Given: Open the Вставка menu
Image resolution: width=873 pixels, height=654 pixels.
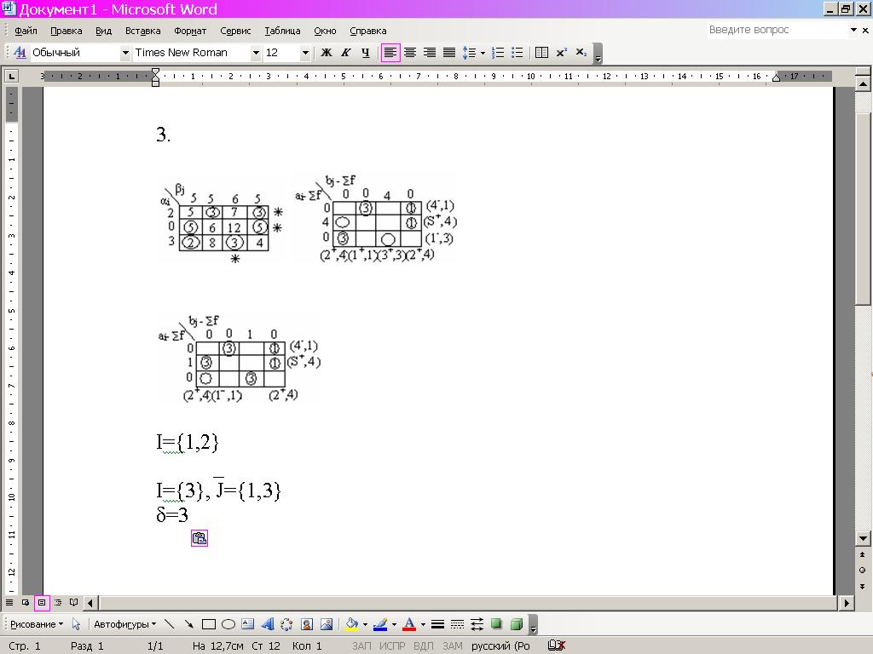Looking at the screenshot, I should click(142, 31).
